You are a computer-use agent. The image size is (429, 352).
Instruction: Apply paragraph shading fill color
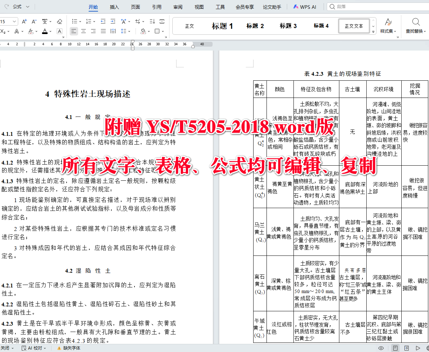pos(143,31)
